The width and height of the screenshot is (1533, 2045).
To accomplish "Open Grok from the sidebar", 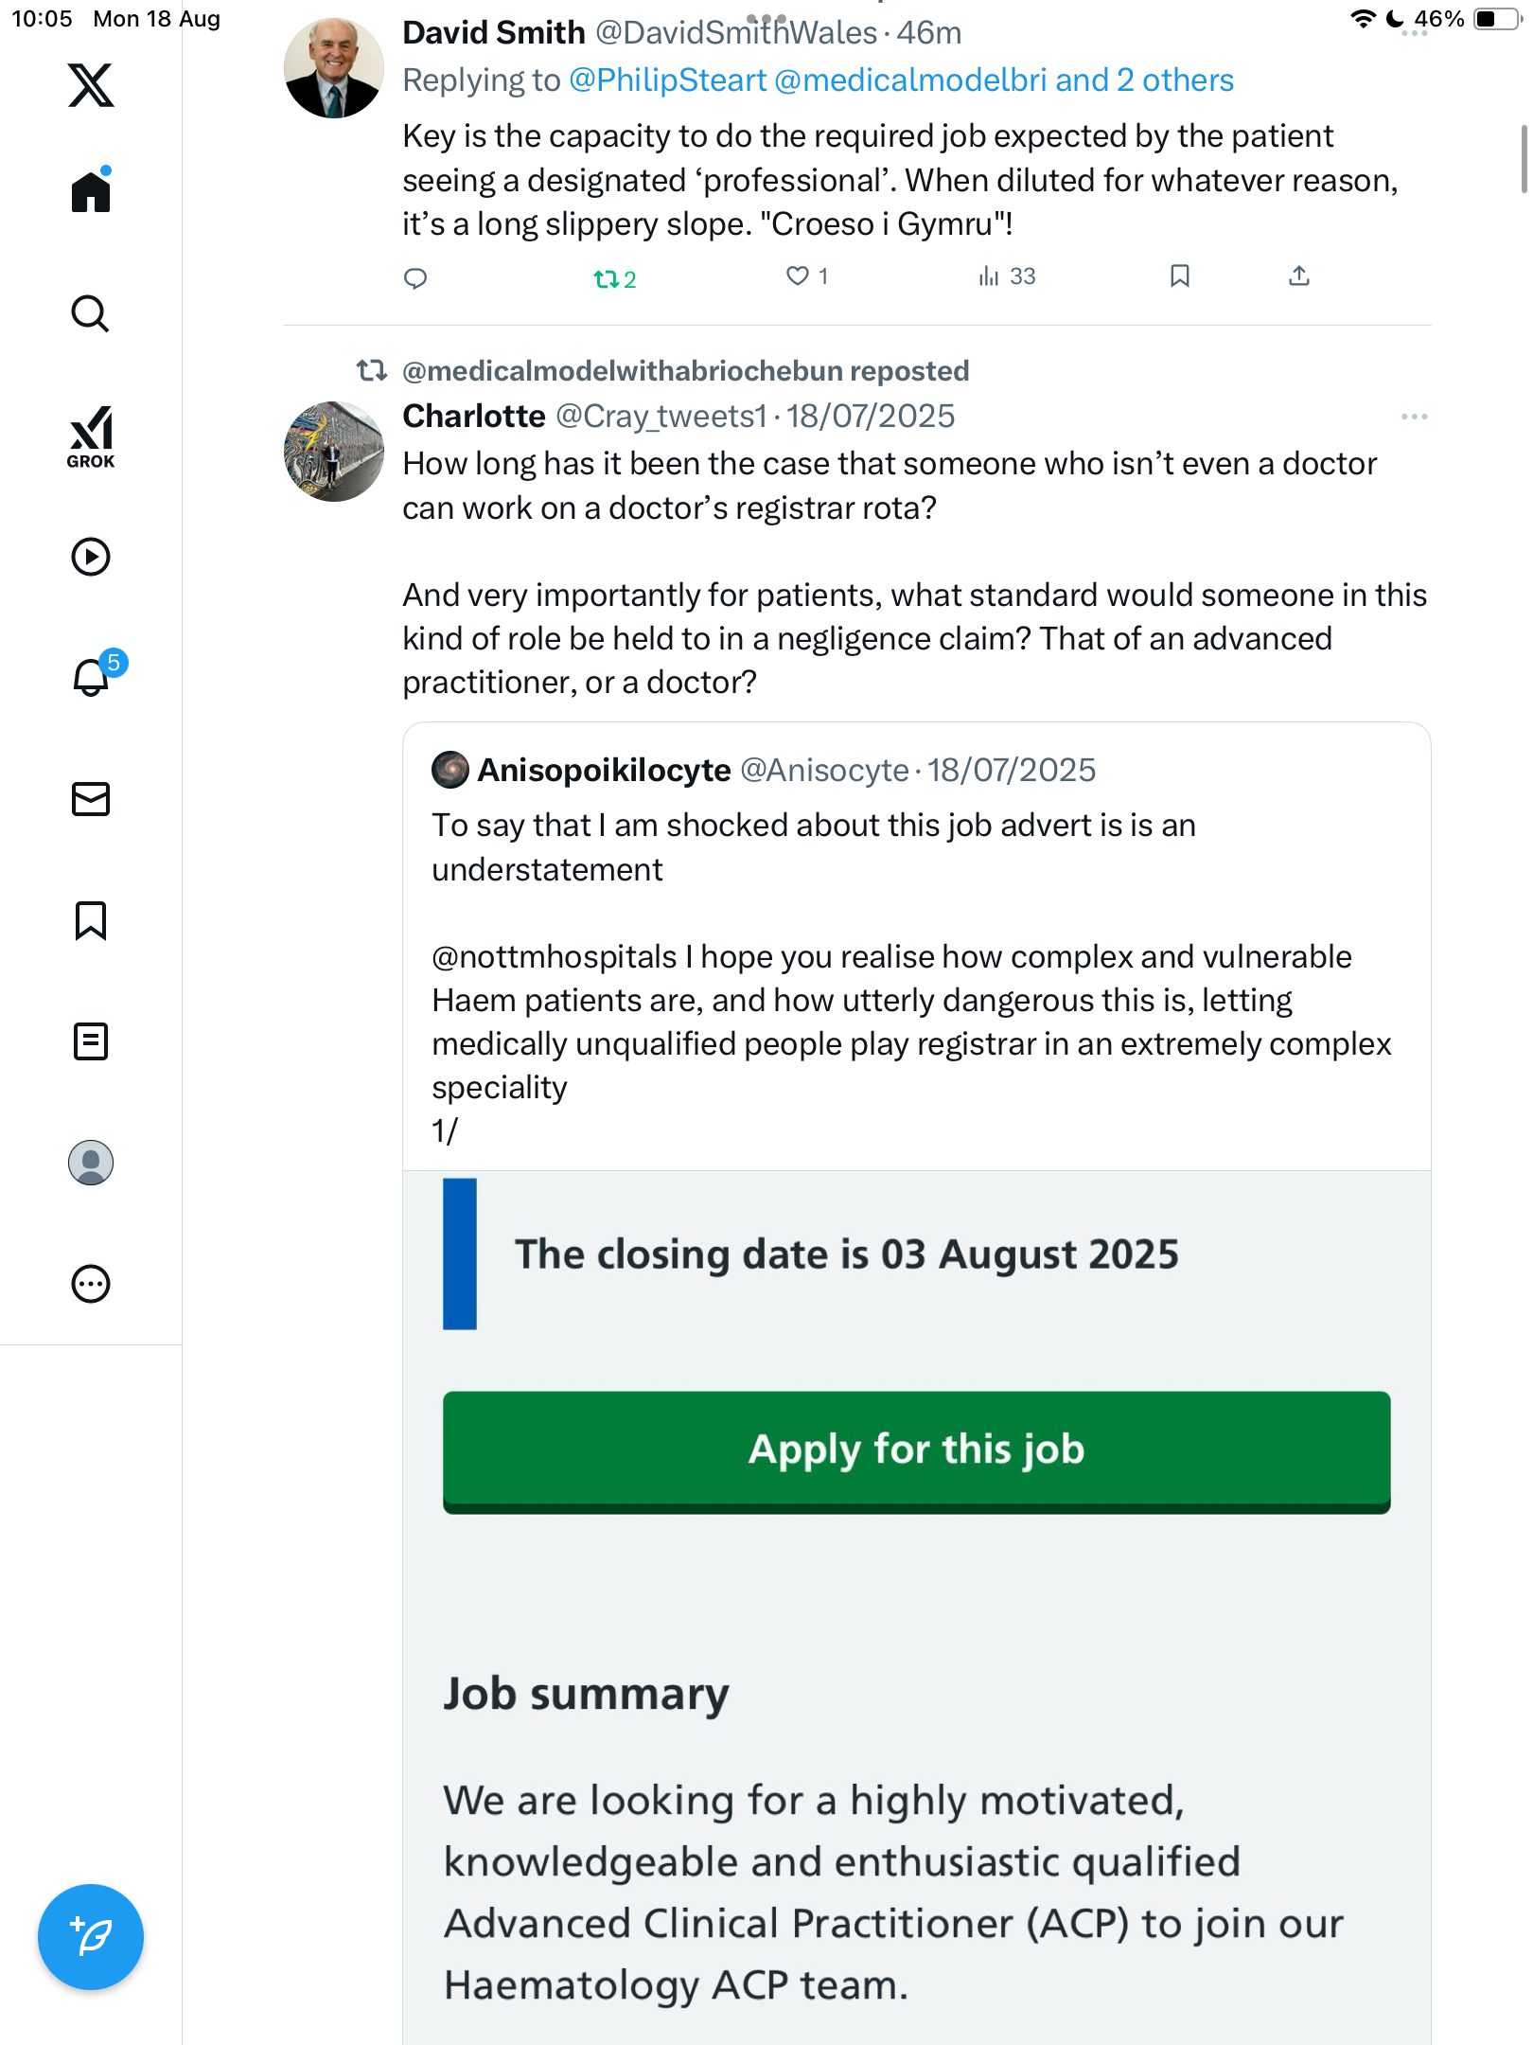I will click(91, 436).
